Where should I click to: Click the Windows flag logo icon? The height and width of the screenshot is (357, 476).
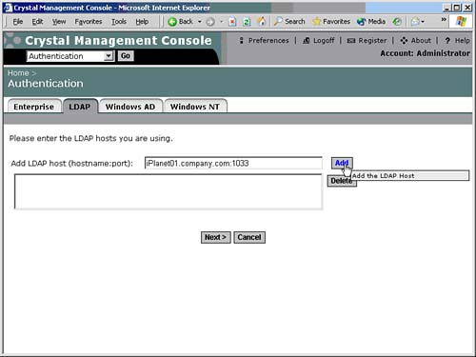coord(461,21)
